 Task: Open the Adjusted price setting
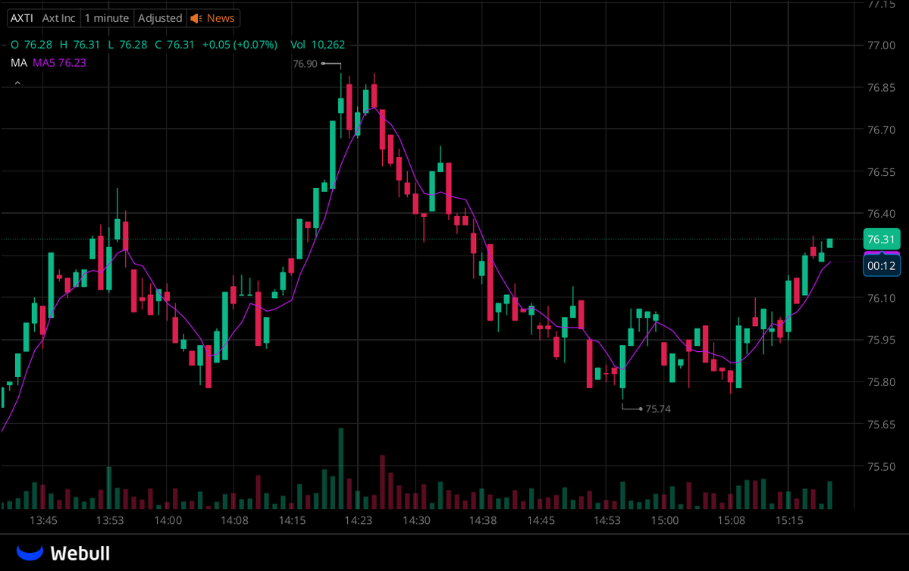(x=160, y=18)
